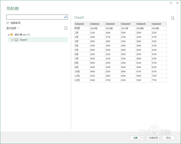
Task: Click the 3月 row label
Action: [x=82, y=41]
